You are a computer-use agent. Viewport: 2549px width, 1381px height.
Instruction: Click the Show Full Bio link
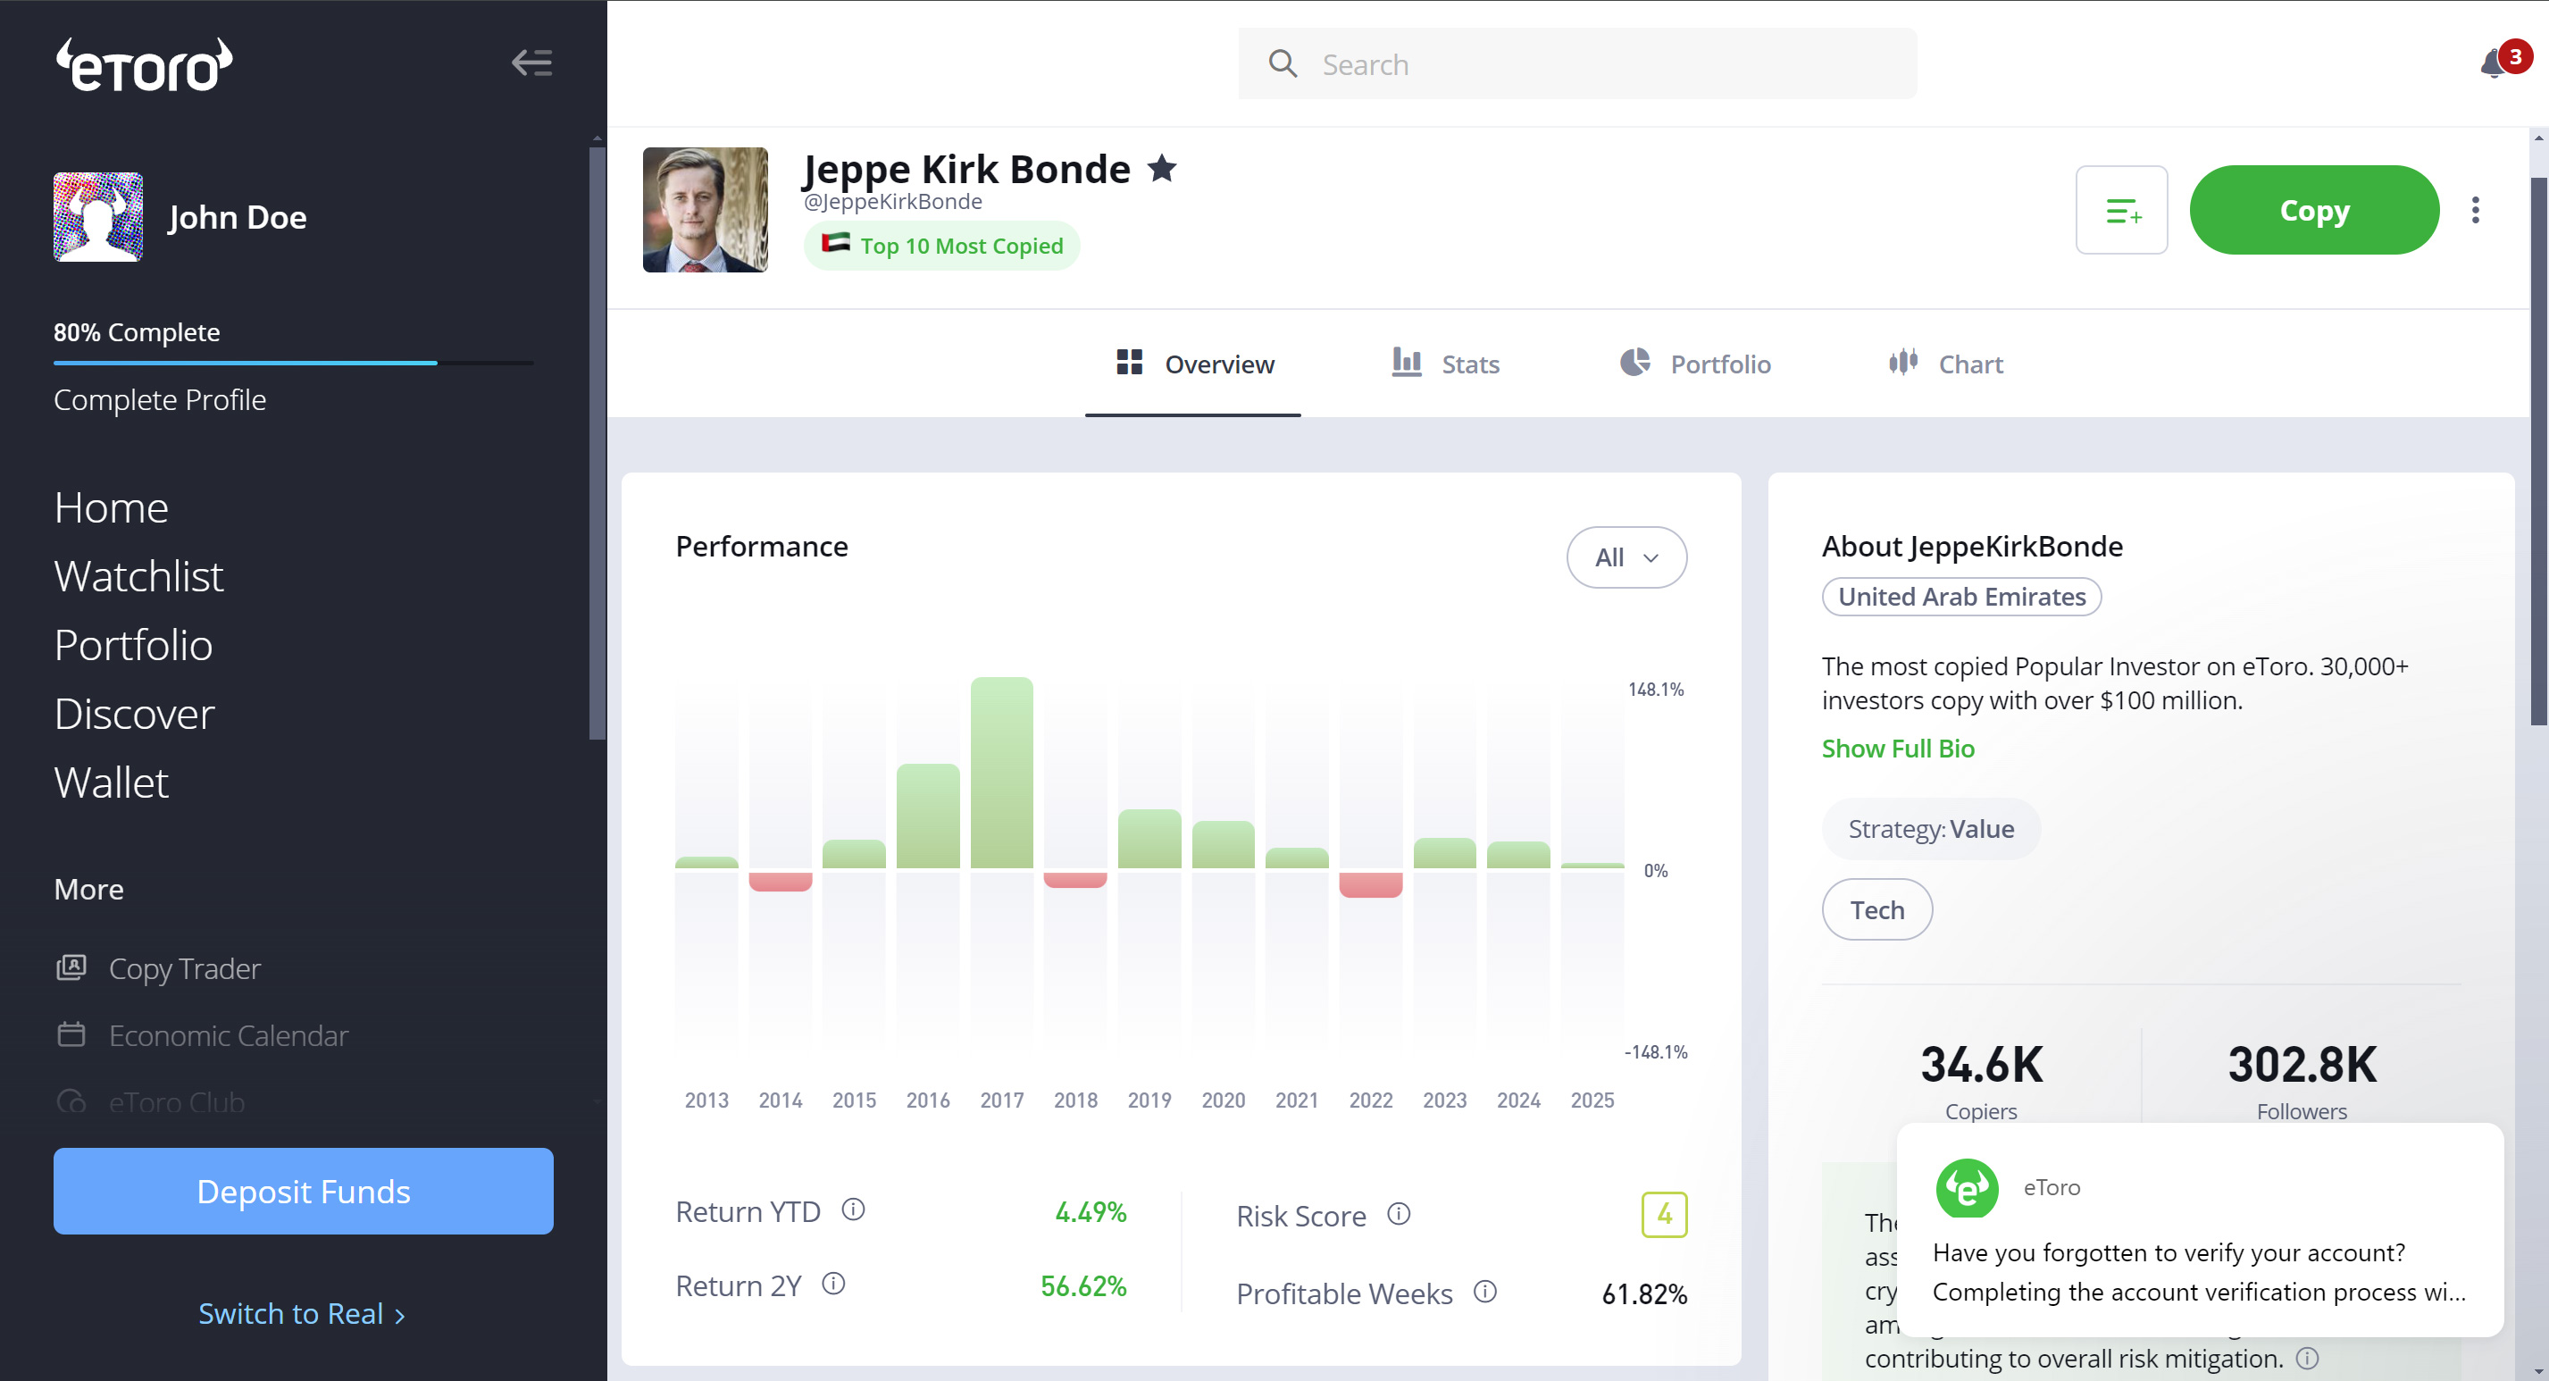click(1897, 749)
